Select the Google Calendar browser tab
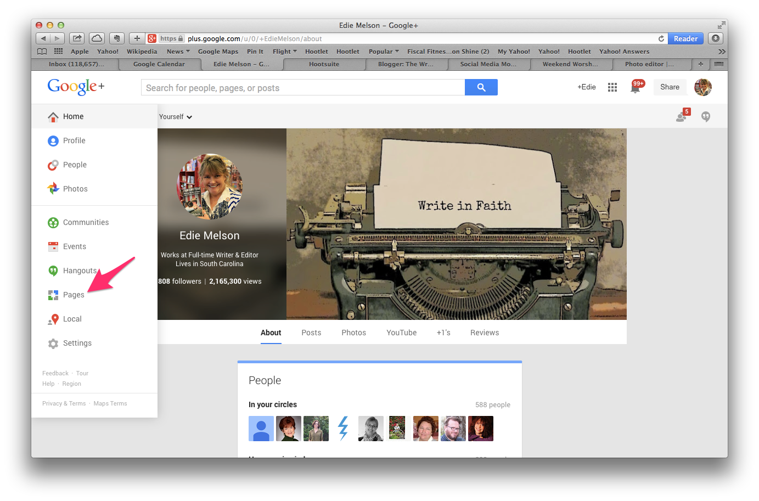The height and width of the screenshot is (501, 759). pos(159,64)
